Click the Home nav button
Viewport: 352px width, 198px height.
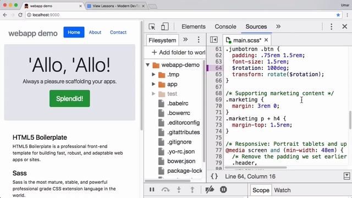(x=74, y=32)
